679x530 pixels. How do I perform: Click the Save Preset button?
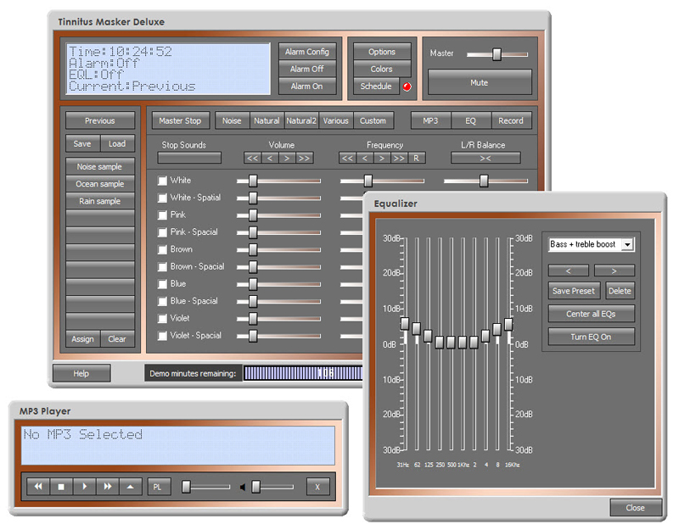coord(574,291)
